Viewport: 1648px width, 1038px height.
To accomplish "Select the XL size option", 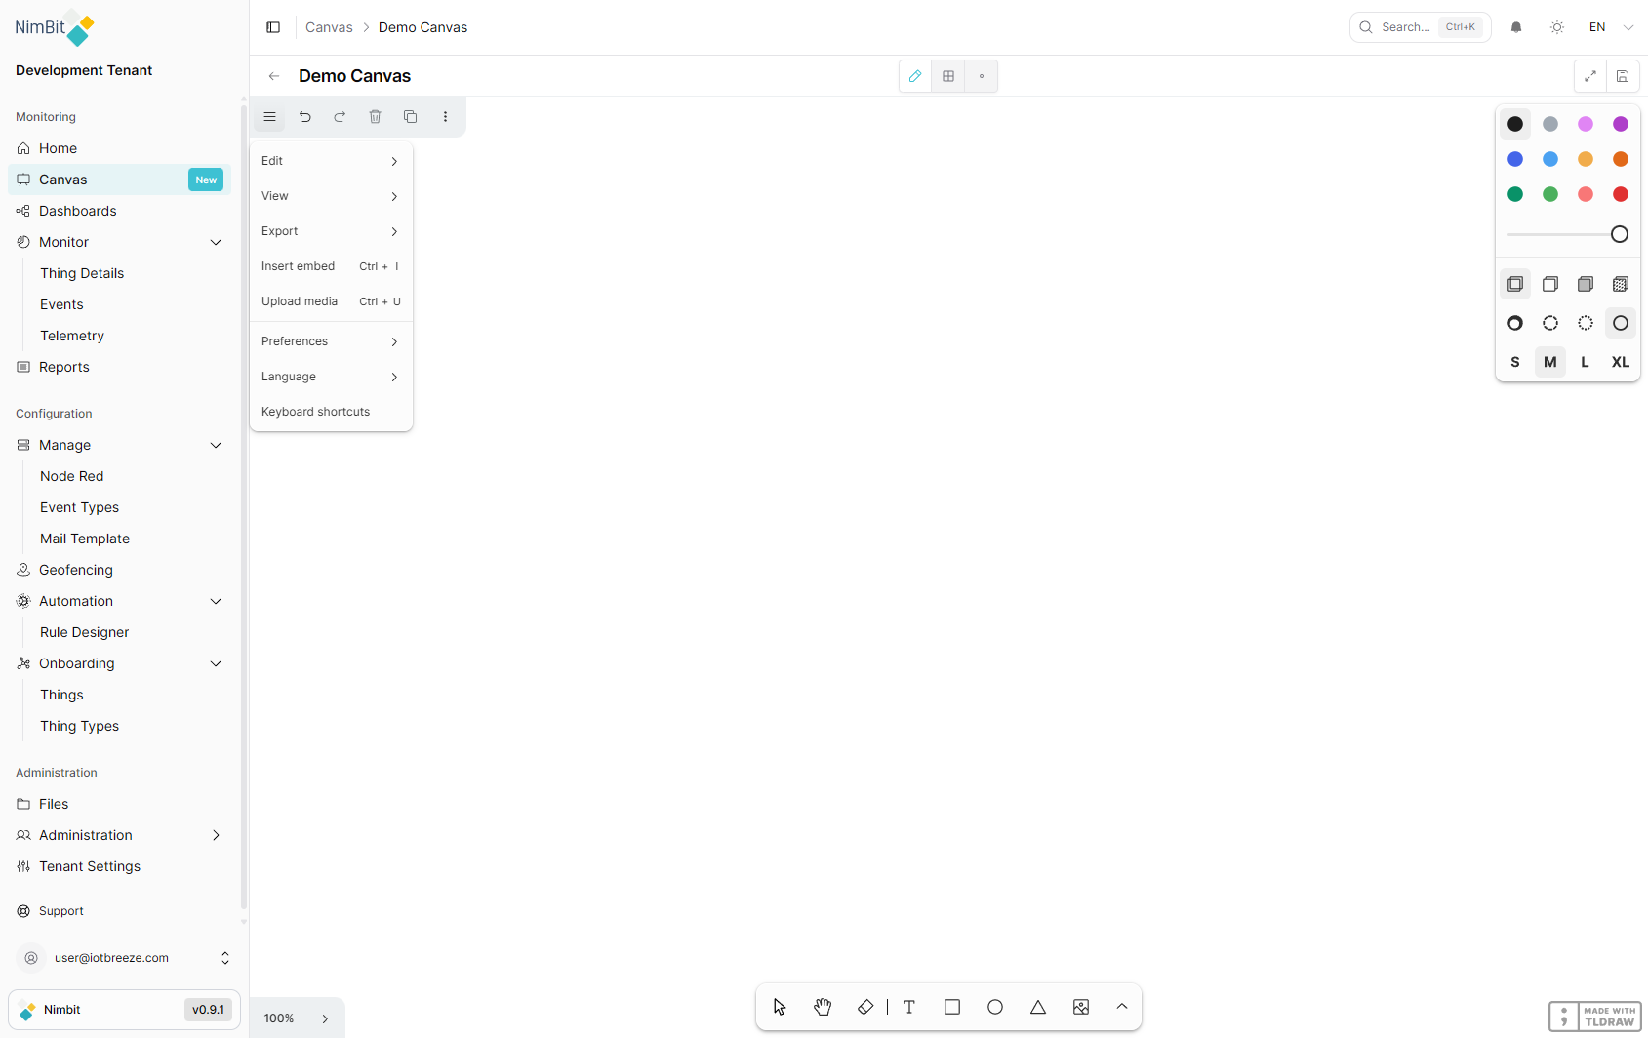I will [x=1621, y=361].
